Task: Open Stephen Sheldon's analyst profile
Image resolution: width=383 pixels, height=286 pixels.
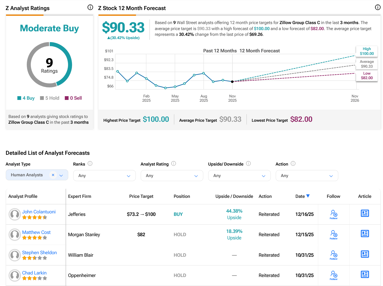Action: (x=39, y=252)
